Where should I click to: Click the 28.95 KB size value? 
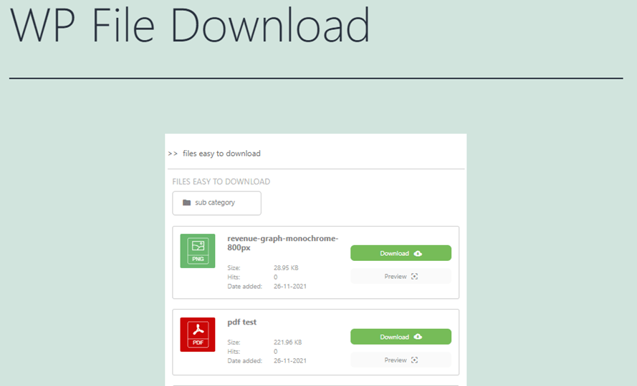point(286,268)
